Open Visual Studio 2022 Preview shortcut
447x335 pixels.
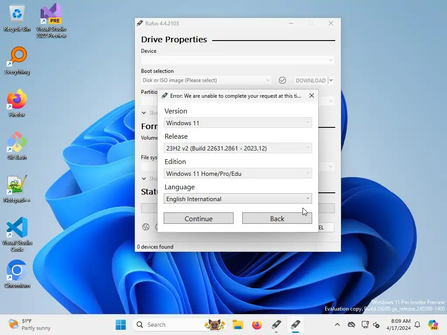51,21
